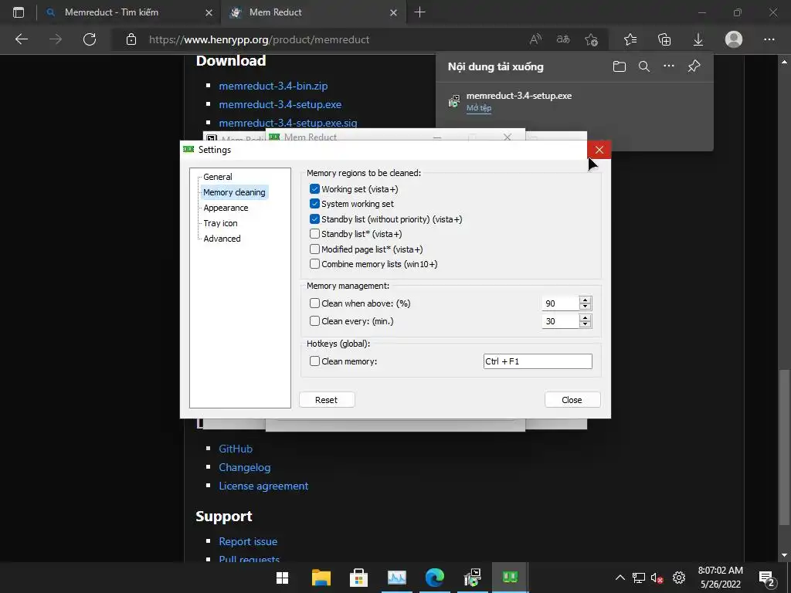791x593 pixels.
Task: Open more options in downloads panel
Action: (669, 66)
